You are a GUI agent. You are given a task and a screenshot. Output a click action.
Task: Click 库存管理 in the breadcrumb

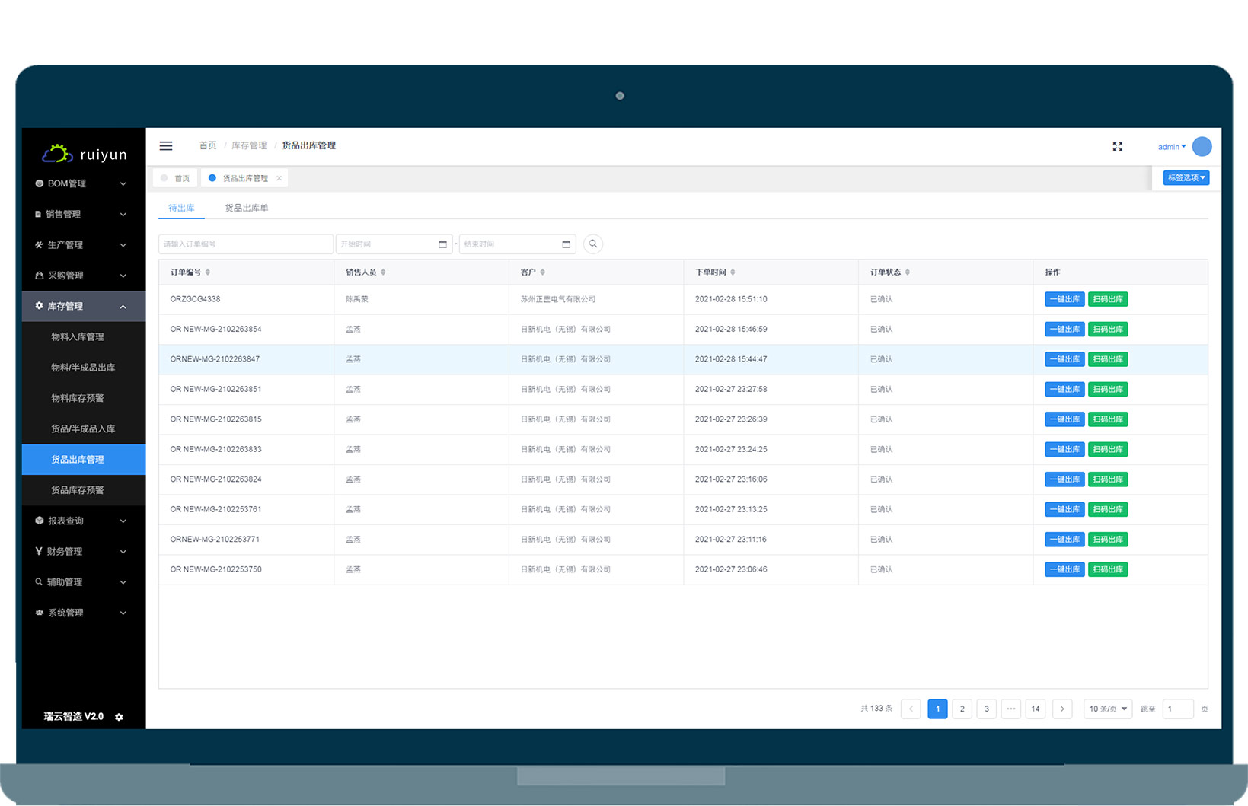[249, 145]
